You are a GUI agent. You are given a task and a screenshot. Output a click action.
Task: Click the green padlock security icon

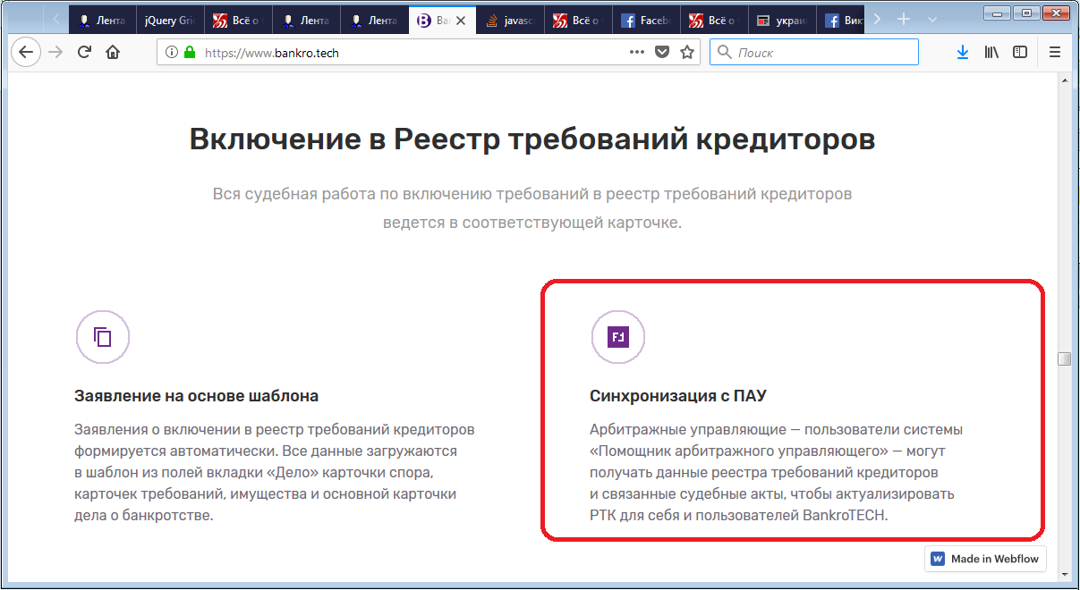[190, 53]
